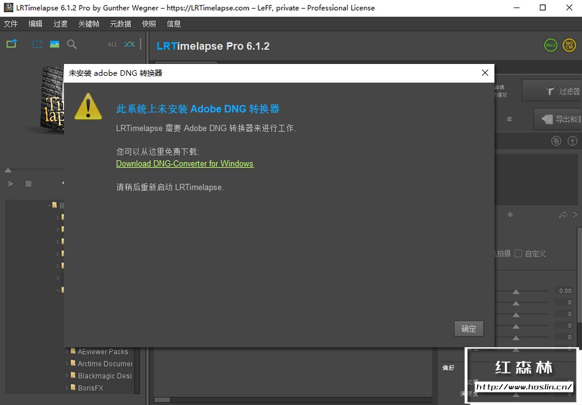Stop preview playback with square button
The image size is (582, 405).
coord(28,184)
